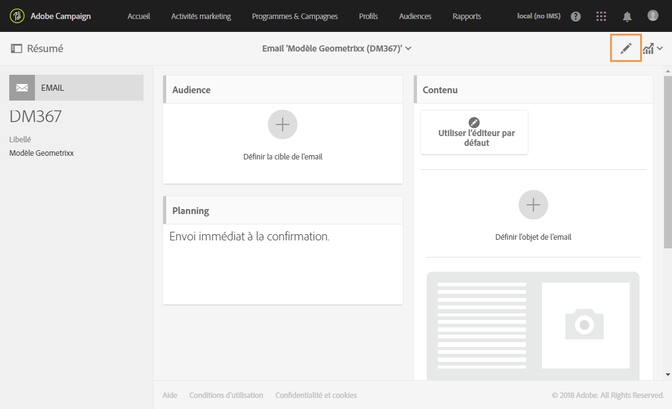The height and width of the screenshot is (409, 672).
Task: Open the Audiences menu
Action: [415, 17]
